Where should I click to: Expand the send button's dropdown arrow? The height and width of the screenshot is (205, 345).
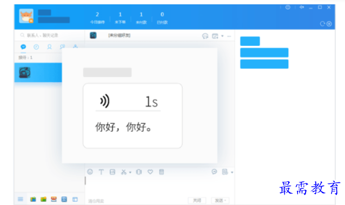pyautogui.click(x=225, y=200)
